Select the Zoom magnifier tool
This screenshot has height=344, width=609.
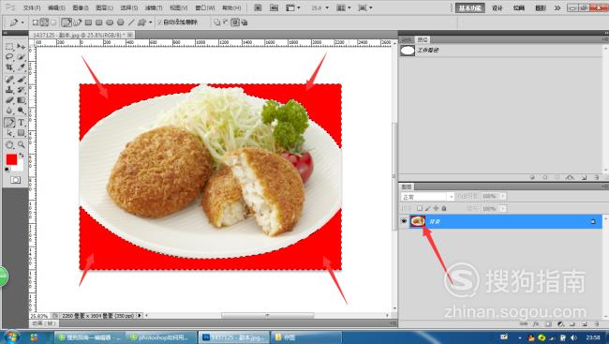click(21, 145)
